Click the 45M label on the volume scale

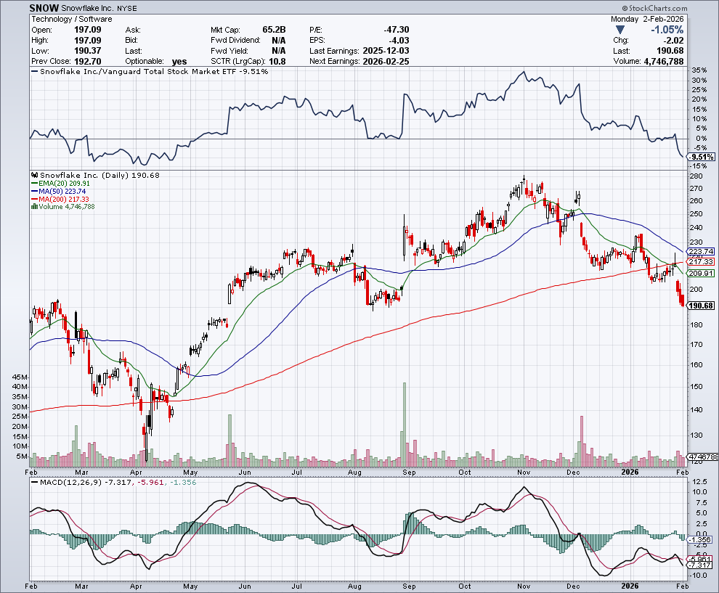click(20, 377)
